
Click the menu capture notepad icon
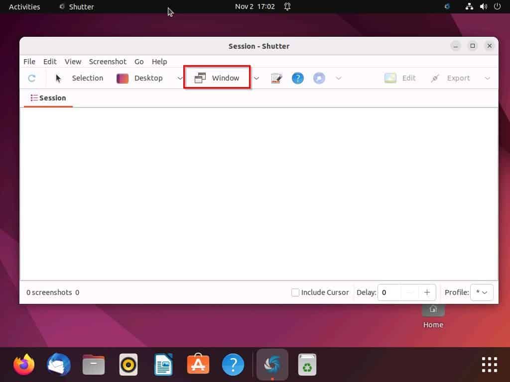click(276, 78)
